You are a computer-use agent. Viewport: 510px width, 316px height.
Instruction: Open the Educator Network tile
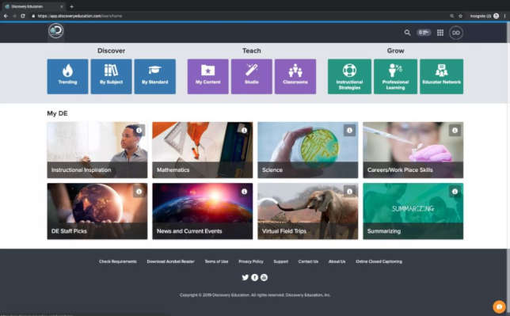click(x=441, y=77)
